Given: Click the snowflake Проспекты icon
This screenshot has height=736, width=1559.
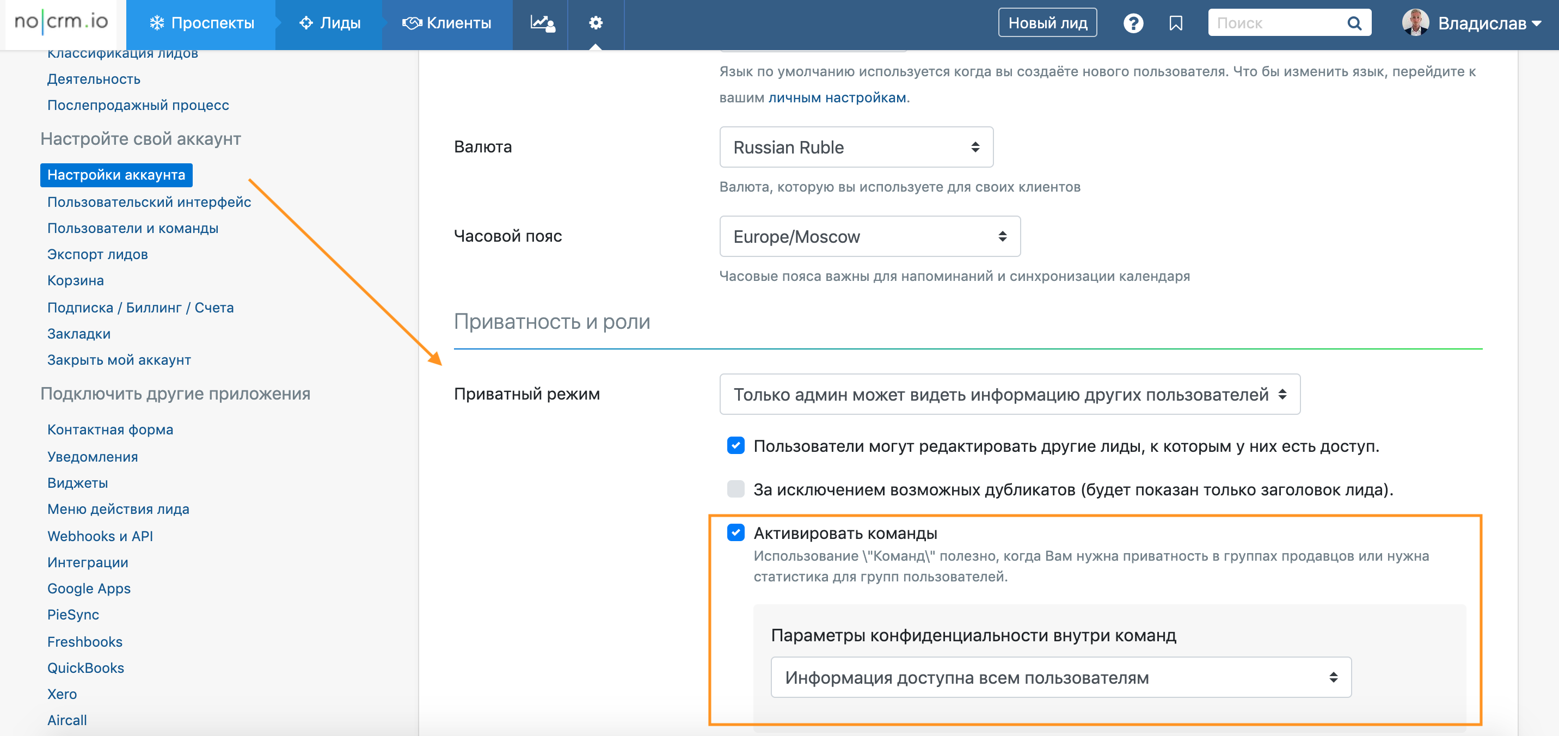Looking at the screenshot, I should click(x=157, y=23).
